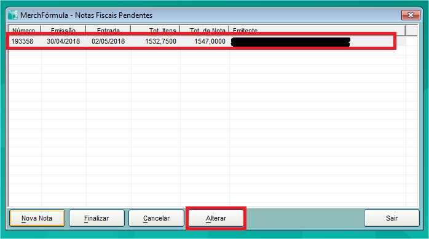
Task: Select the 1532,7500 total items cell
Action: 155,41
